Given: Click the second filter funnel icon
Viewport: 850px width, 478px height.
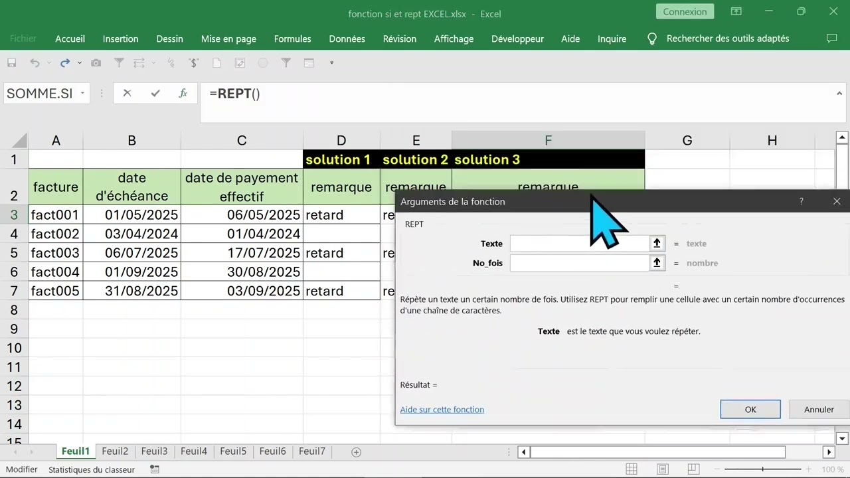Looking at the screenshot, I should tap(286, 63).
